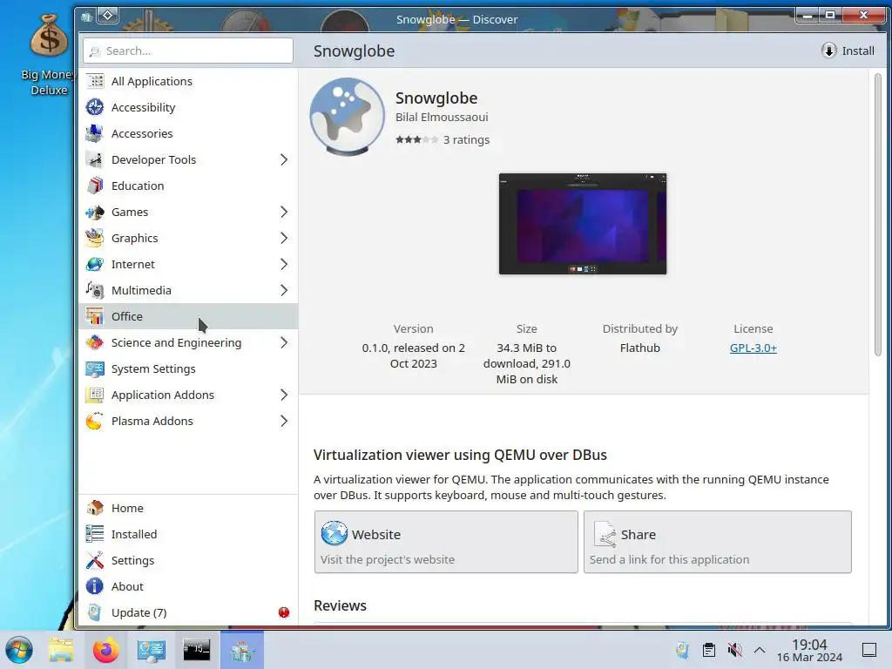
Task: Click the Update shield icon
Action: point(95,612)
